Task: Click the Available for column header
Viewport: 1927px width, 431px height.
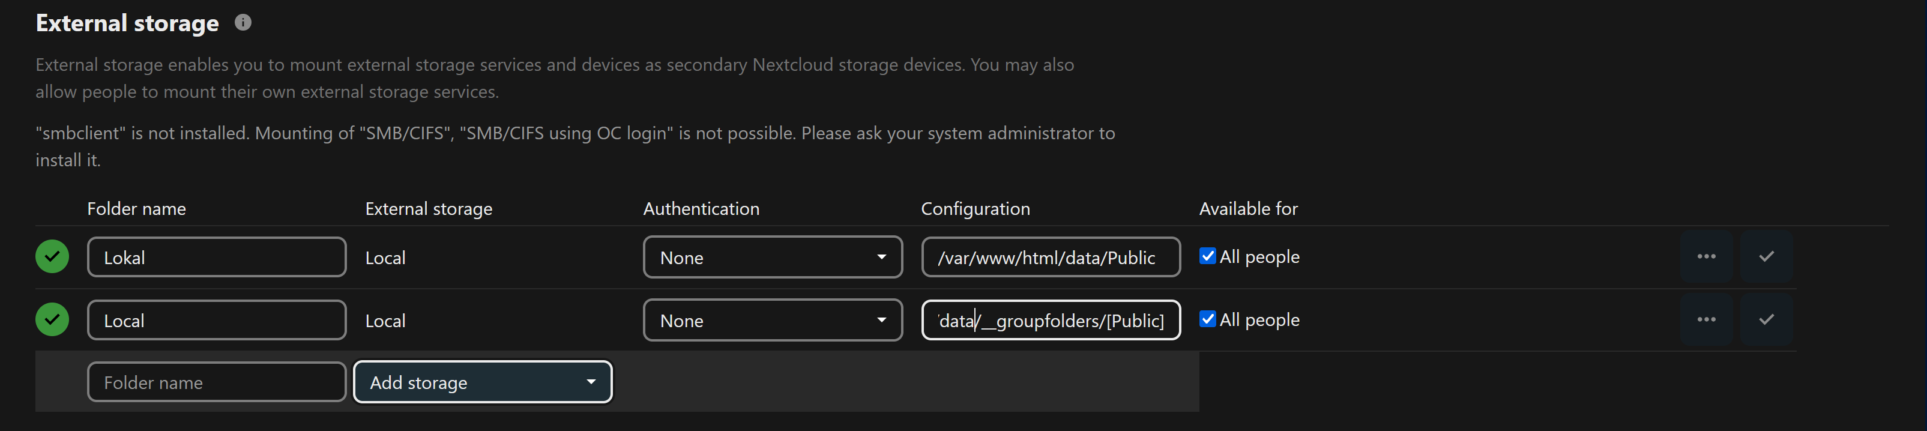Action: click(x=1248, y=209)
